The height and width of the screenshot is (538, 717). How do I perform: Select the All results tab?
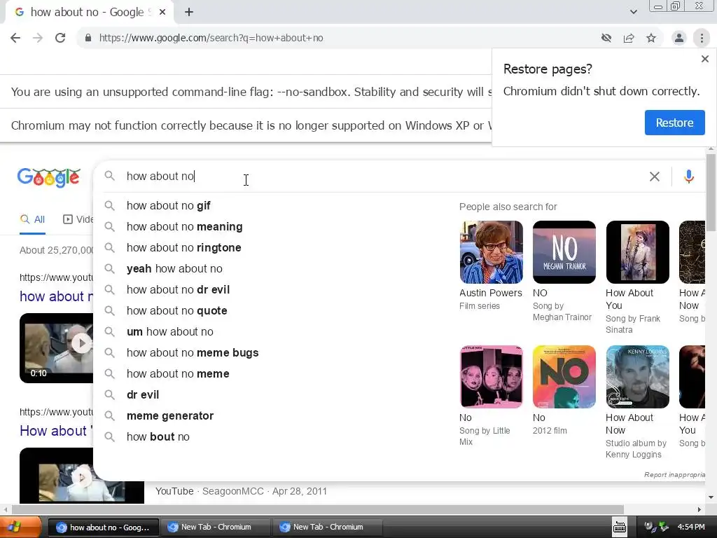click(x=32, y=219)
